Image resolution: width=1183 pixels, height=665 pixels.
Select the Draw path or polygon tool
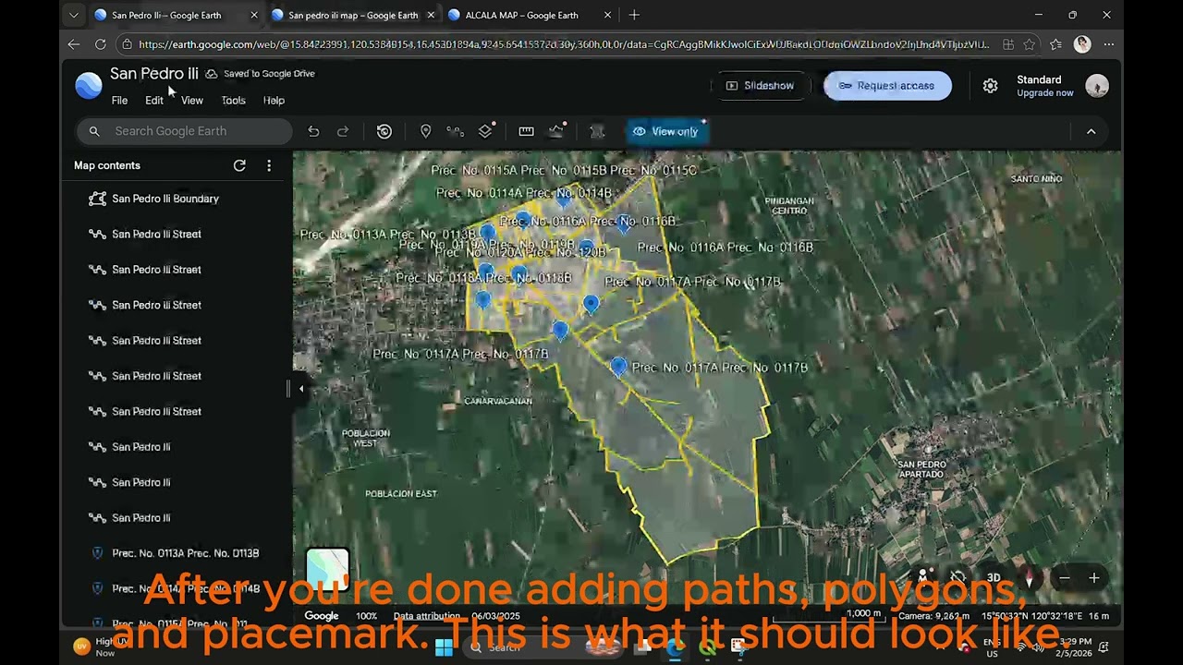click(x=455, y=131)
